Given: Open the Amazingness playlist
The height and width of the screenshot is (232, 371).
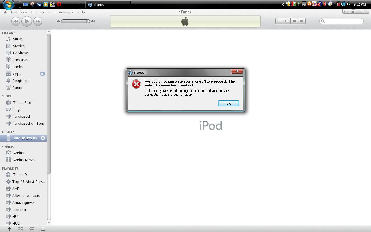Looking at the screenshot, I should point(23,202).
